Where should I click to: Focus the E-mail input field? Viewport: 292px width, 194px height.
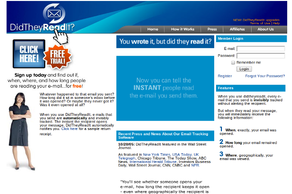[x=261, y=48]
